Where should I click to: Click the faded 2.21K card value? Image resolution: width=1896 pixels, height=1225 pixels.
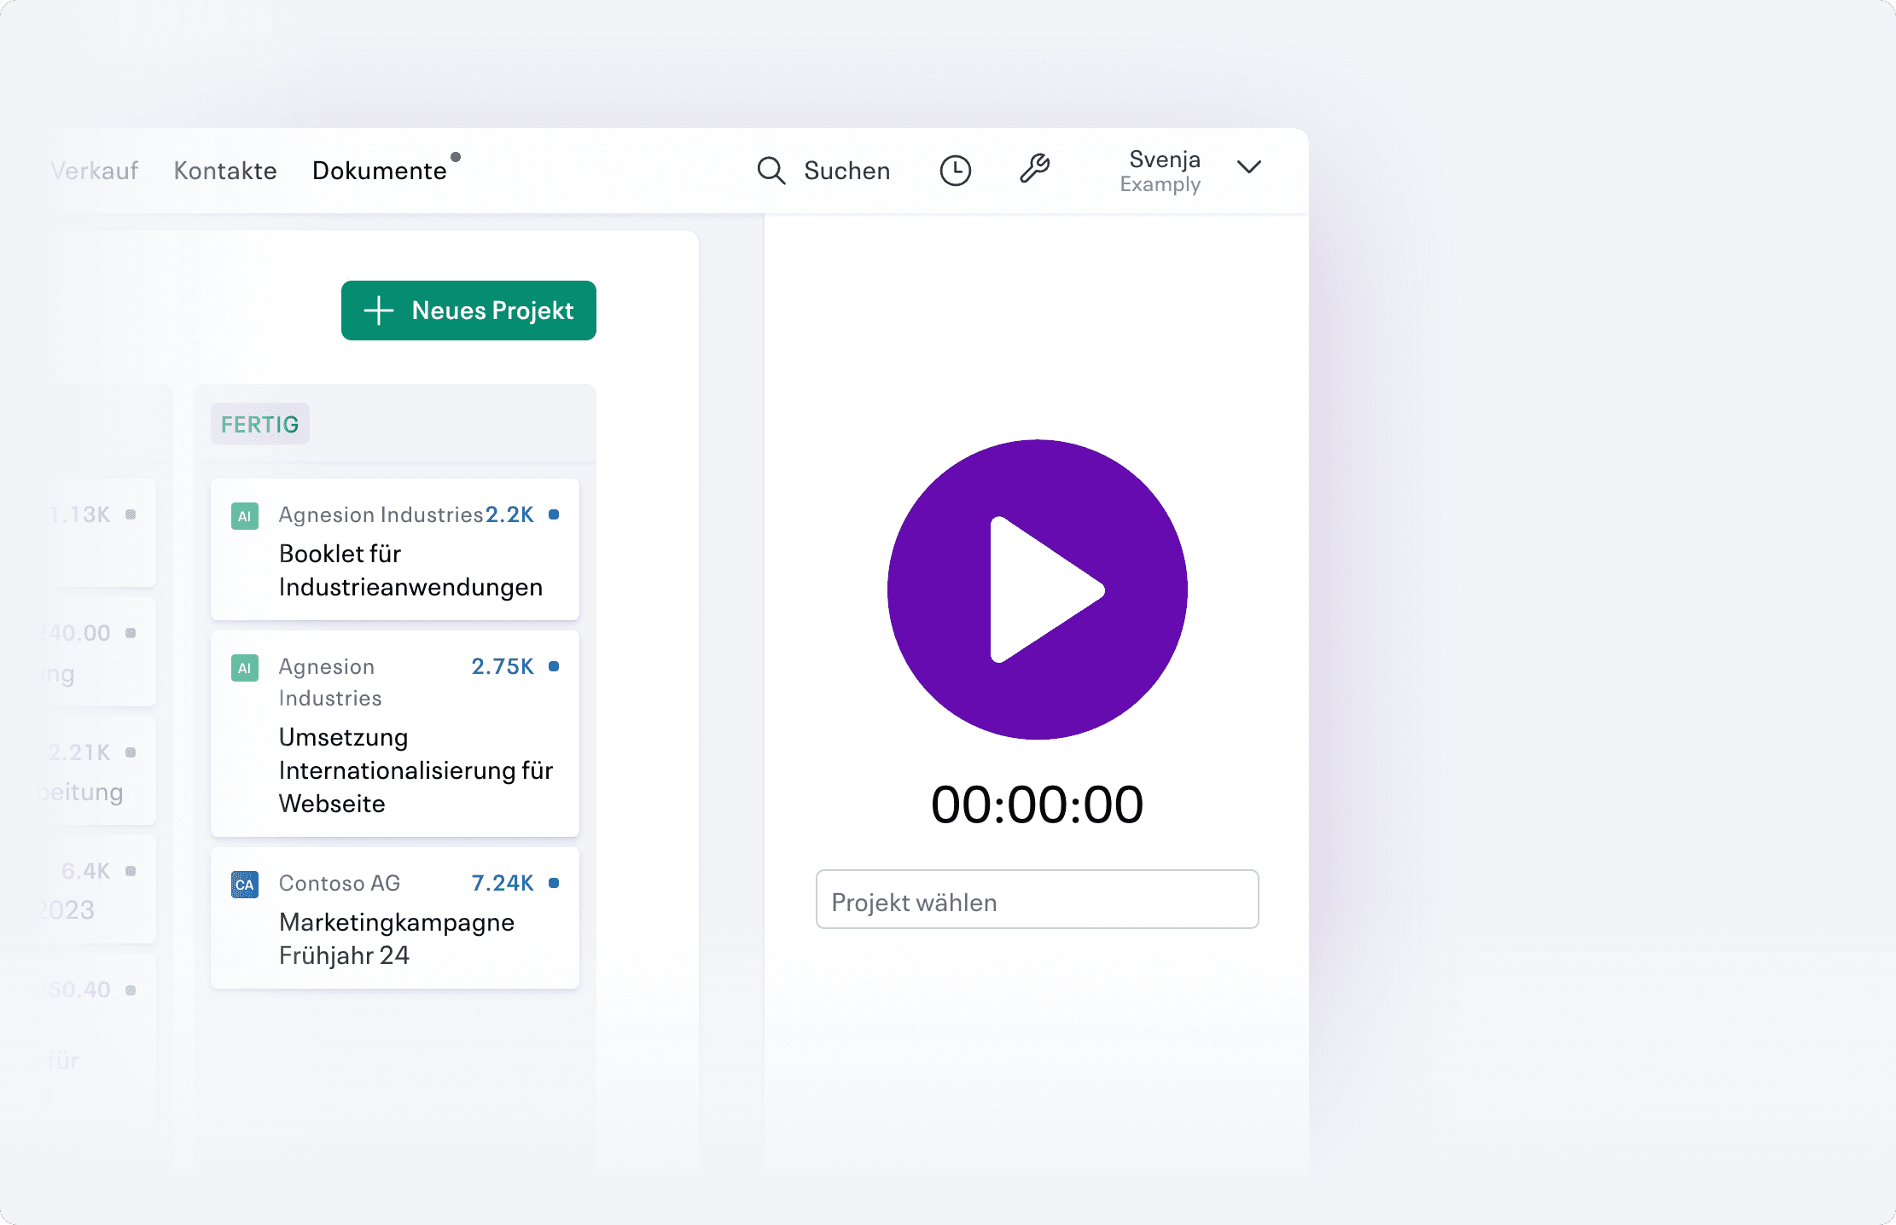click(x=79, y=752)
